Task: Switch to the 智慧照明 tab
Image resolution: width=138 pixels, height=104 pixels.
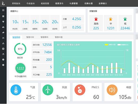Action: point(16,37)
